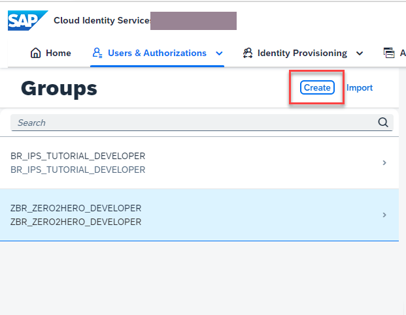Go to the Home tab
406x315 pixels.
tap(59, 53)
